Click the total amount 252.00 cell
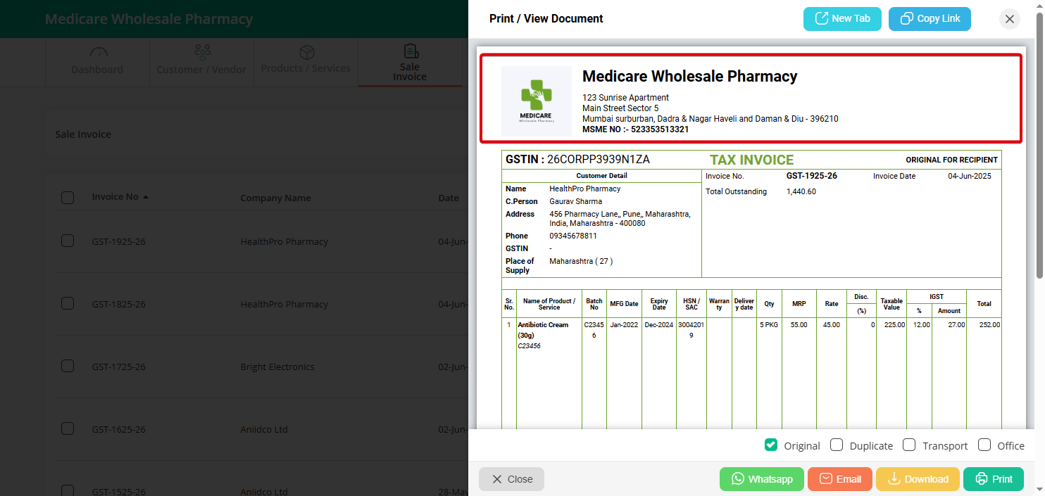Image resolution: width=1045 pixels, height=496 pixels. pos(989,325)
